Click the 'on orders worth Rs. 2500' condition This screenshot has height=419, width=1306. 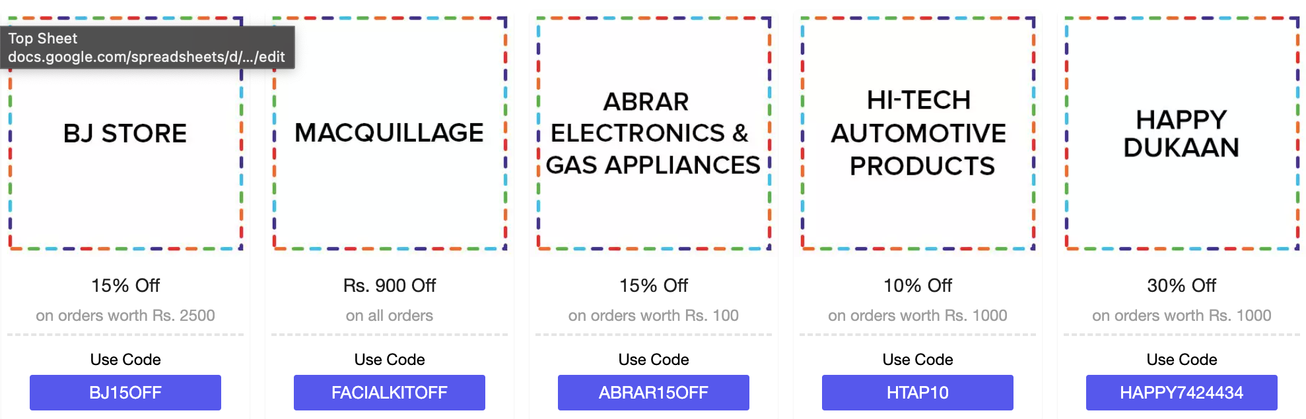tap(125, 316)
